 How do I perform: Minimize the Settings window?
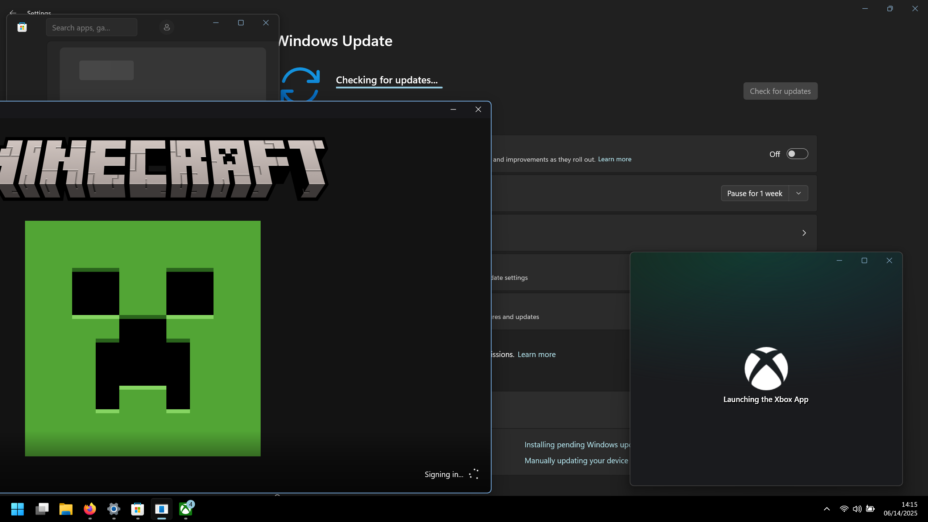tap(865, 9)
